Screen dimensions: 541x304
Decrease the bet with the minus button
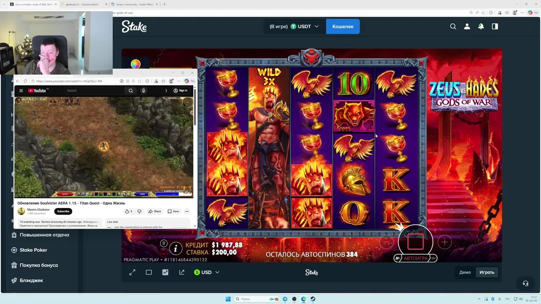coord(386,242)
